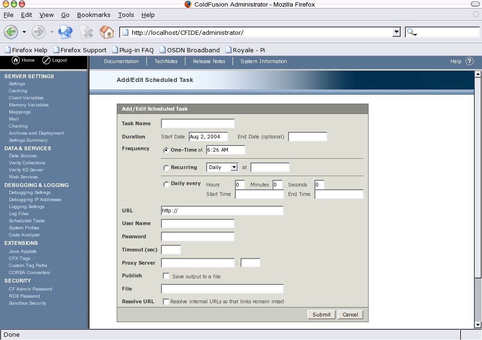Check the Resolve internal URLs checkbox

pos(166,301)
